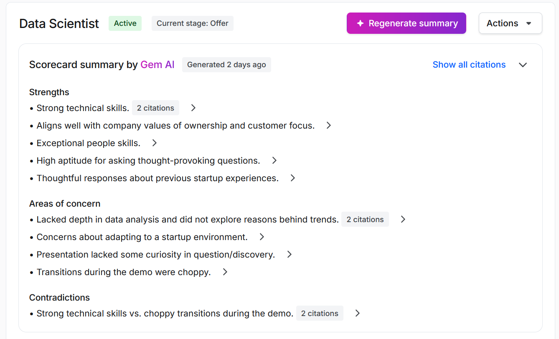Collapse the scorecard summary panel chevron
The height and width of the screenshot is (339, 559).
coord(523,65)
